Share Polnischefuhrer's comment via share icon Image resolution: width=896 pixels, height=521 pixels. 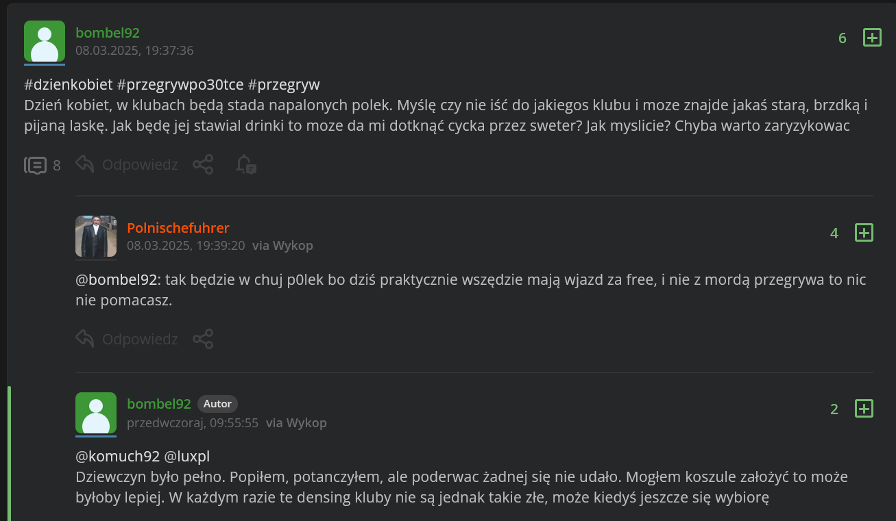[203, 339]
